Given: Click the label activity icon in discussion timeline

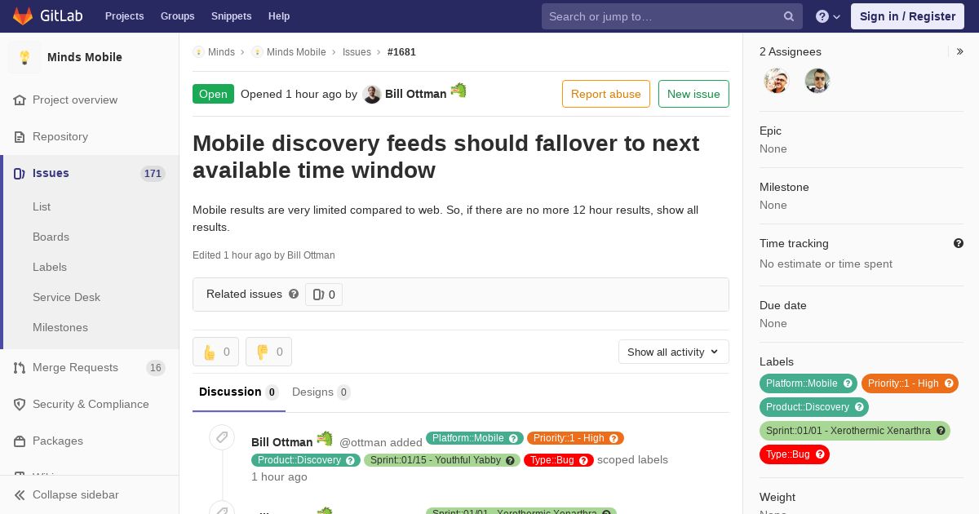Looking at the screenshot, I should 222,437.
